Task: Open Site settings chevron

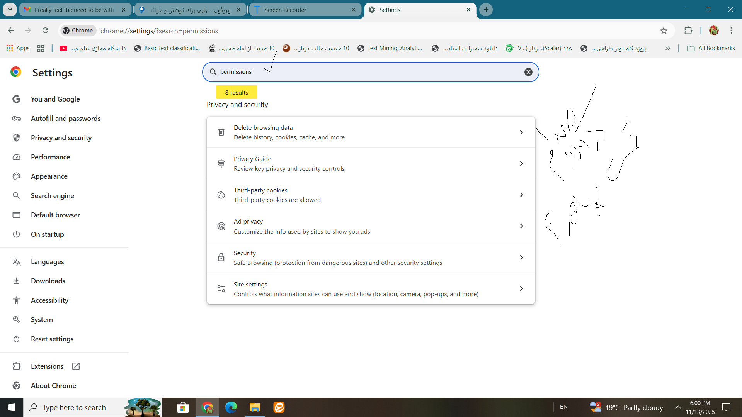Action: pos(521,289)
